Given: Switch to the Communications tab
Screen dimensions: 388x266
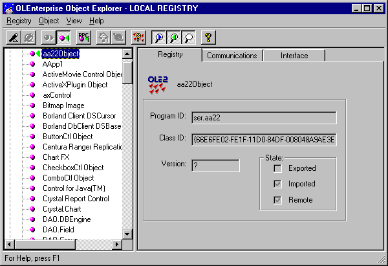Looking at the screenshot, I should pyautogui.click(x=232, y=56).
